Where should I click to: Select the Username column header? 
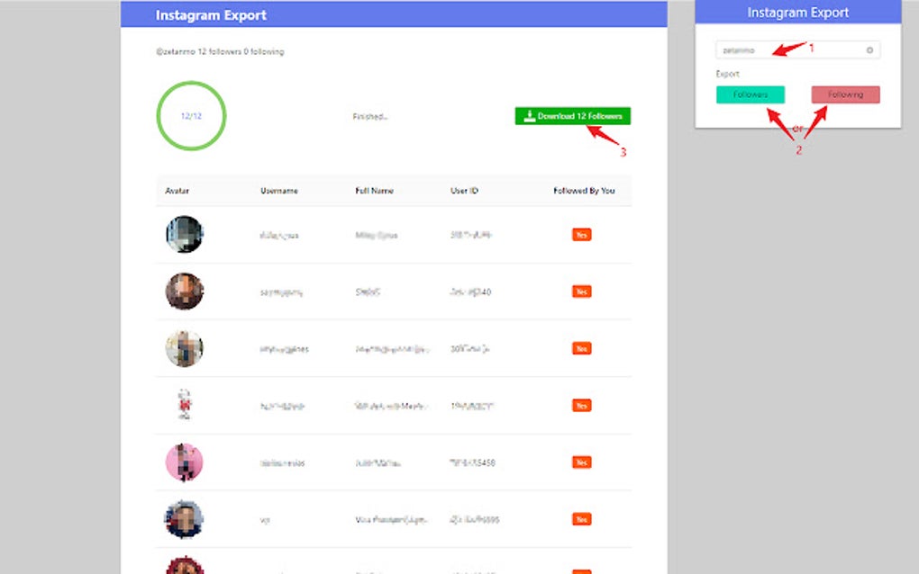279,191
